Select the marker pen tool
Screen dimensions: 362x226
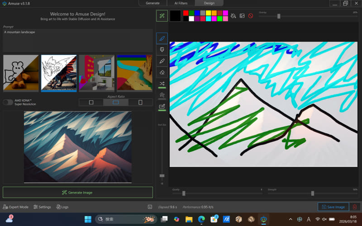coord(162,61)
